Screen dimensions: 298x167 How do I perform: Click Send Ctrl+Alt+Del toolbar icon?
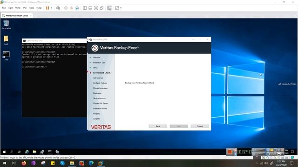(58, 8)
